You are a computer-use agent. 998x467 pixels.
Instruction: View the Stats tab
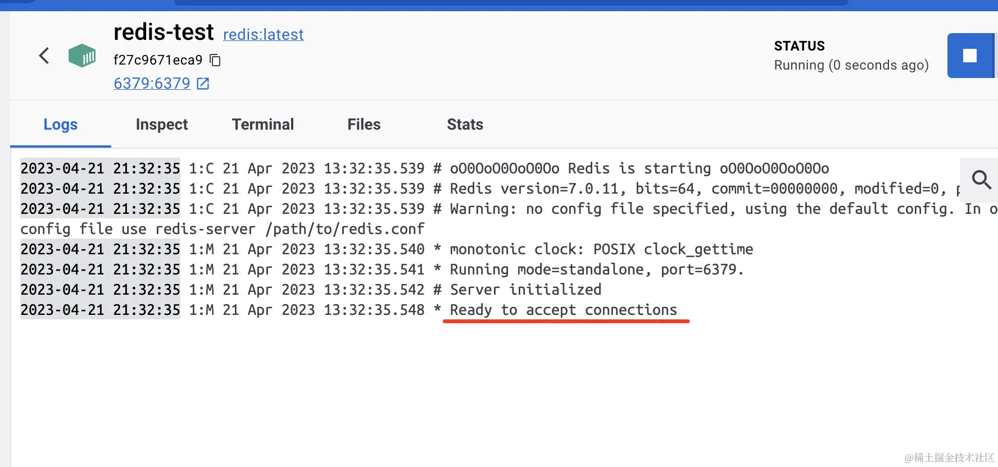(x=465, y=125)
